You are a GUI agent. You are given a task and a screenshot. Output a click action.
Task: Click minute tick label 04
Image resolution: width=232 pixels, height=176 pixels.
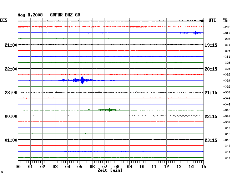pyautogui.click(x=67, y=167)
